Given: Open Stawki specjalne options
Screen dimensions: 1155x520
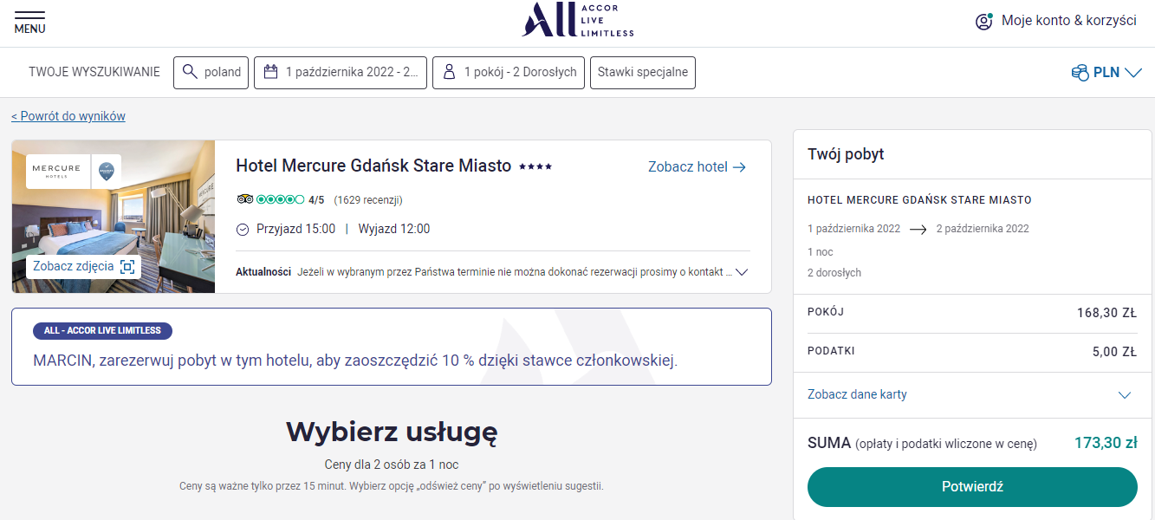Looking at the screenshot, I should click(643, 73).
